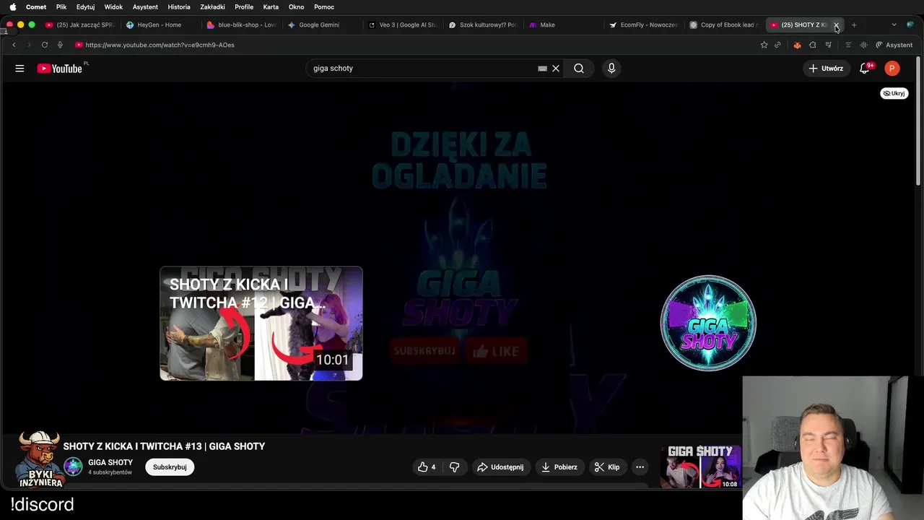Reload the page with the refresh icon

click(45, 45)
